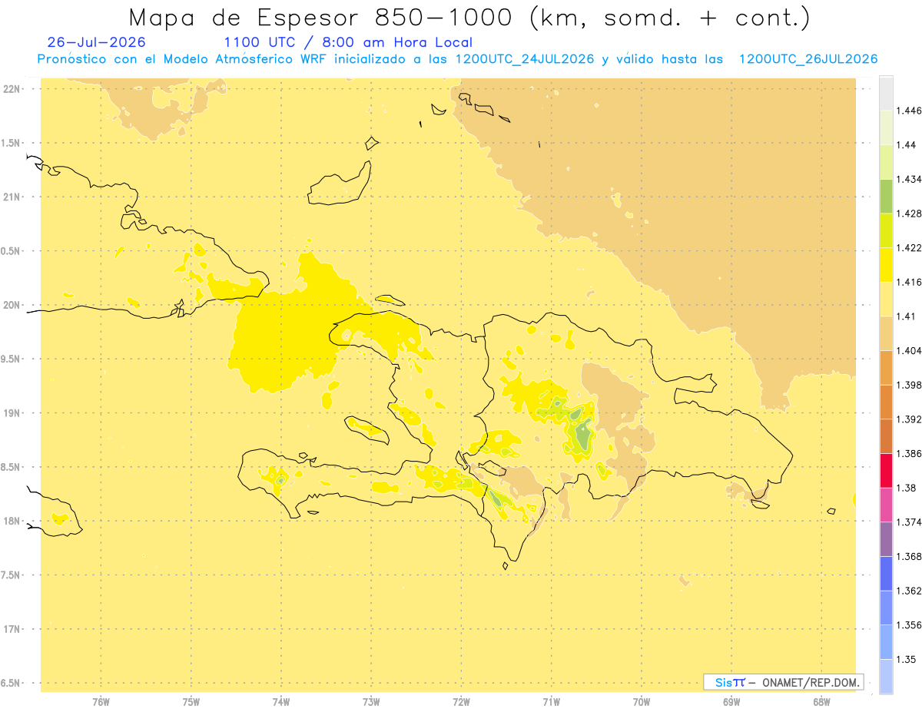The width and height of the screenshot is (922, 712).
Task: Select the "75W" longitude label
Action: (191, 702)
